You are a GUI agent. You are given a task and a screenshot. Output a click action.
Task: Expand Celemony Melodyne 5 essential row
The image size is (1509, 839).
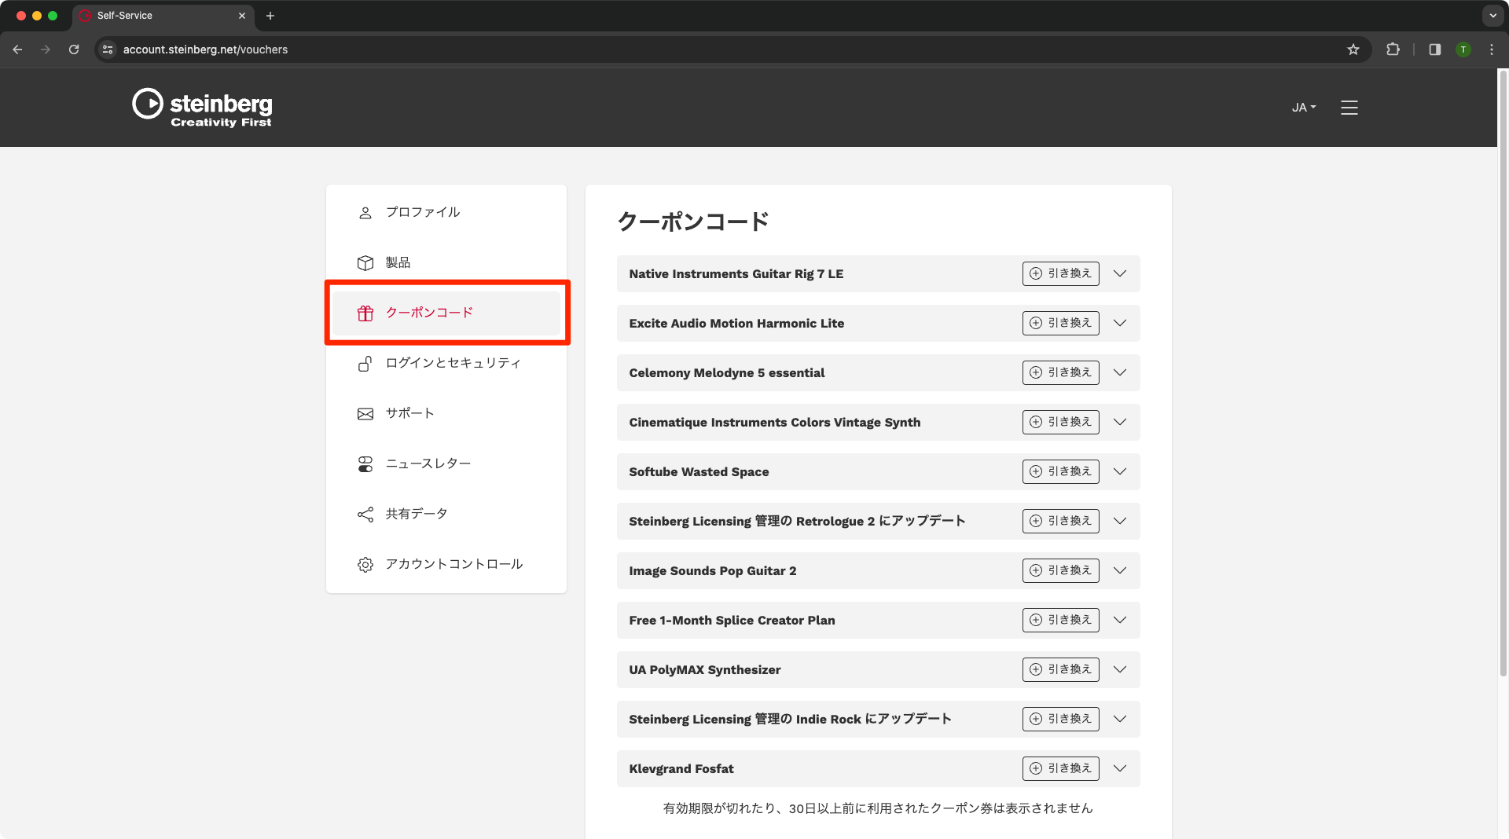(1120, 372)
